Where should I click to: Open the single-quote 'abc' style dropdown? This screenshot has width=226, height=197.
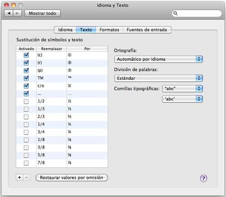click(x=182, y=99)
